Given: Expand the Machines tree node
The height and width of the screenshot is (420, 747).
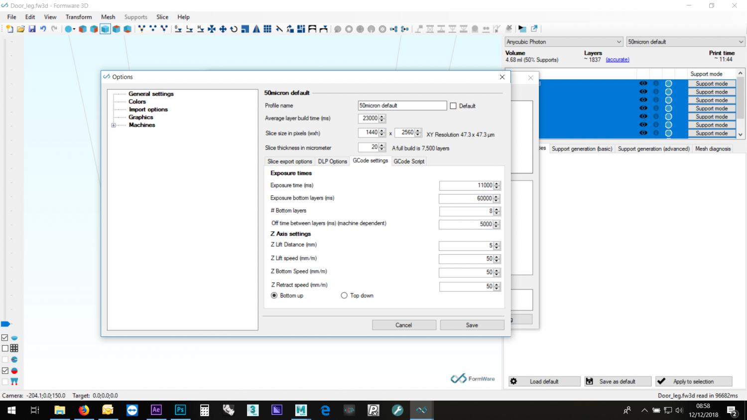Looking at the screenshot, I should pos(114,125).
